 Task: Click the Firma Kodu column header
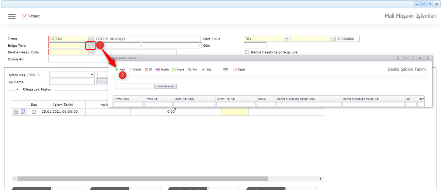tap(129, 99)
